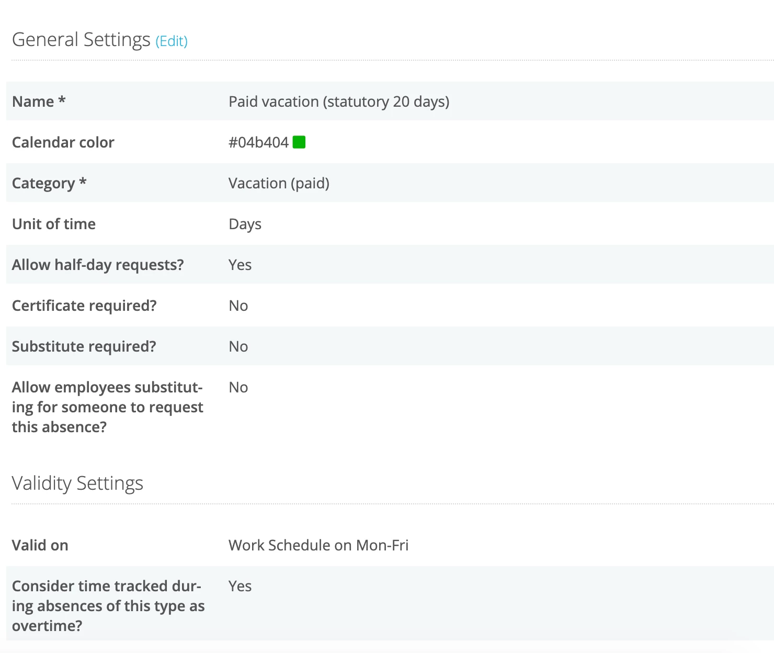Select the Days unit of time value
Image resolution: width=774 pixels, height=653 pixels.
tap(245, 224)
